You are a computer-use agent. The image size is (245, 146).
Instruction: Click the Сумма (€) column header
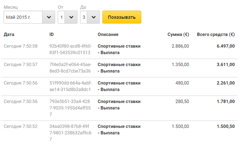(x=178, y=35)
